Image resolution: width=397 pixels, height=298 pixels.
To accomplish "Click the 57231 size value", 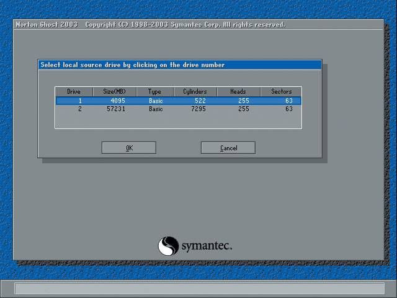I will (116, 109).
